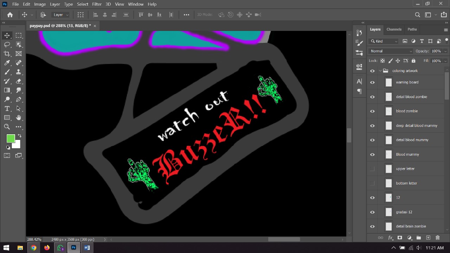Hide the deep detail blood mummy layer
The width and height of the screenshot is (450, 253).
pyautogui.click(x=372, y=125)
